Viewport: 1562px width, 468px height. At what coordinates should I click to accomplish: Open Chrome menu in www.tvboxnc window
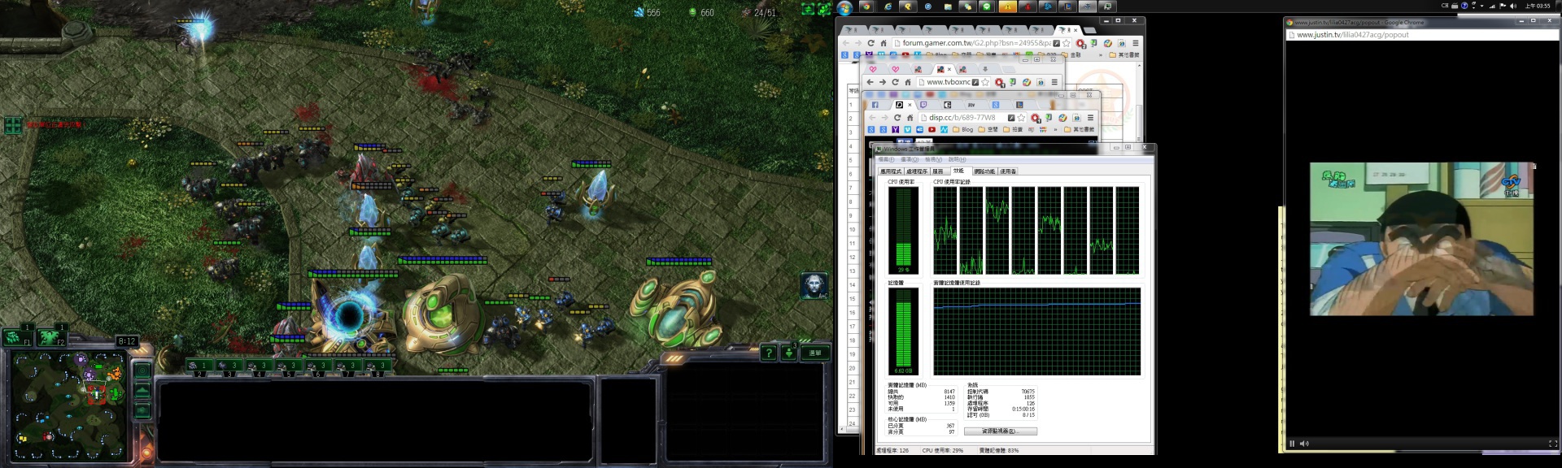point(1054,82)
